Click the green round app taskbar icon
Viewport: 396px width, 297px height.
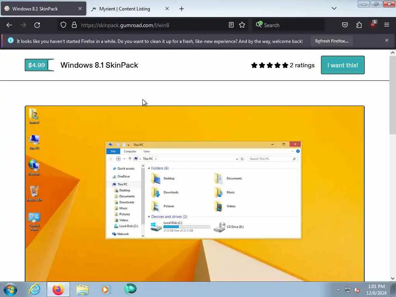130,289
